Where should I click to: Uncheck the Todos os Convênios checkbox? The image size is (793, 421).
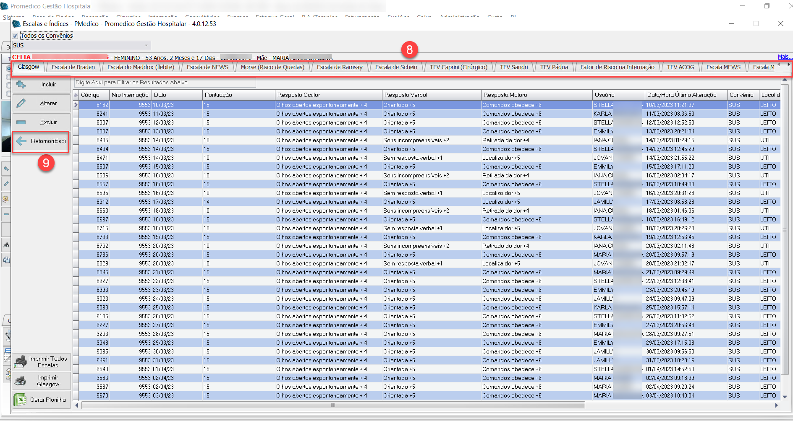point(15,36)
